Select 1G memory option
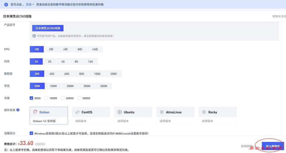The height and width of the screenshot is (153, 286). [x=36, y=61]
